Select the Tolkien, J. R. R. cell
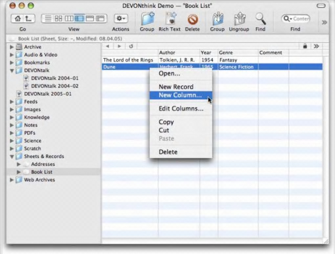 coord(179,60)
